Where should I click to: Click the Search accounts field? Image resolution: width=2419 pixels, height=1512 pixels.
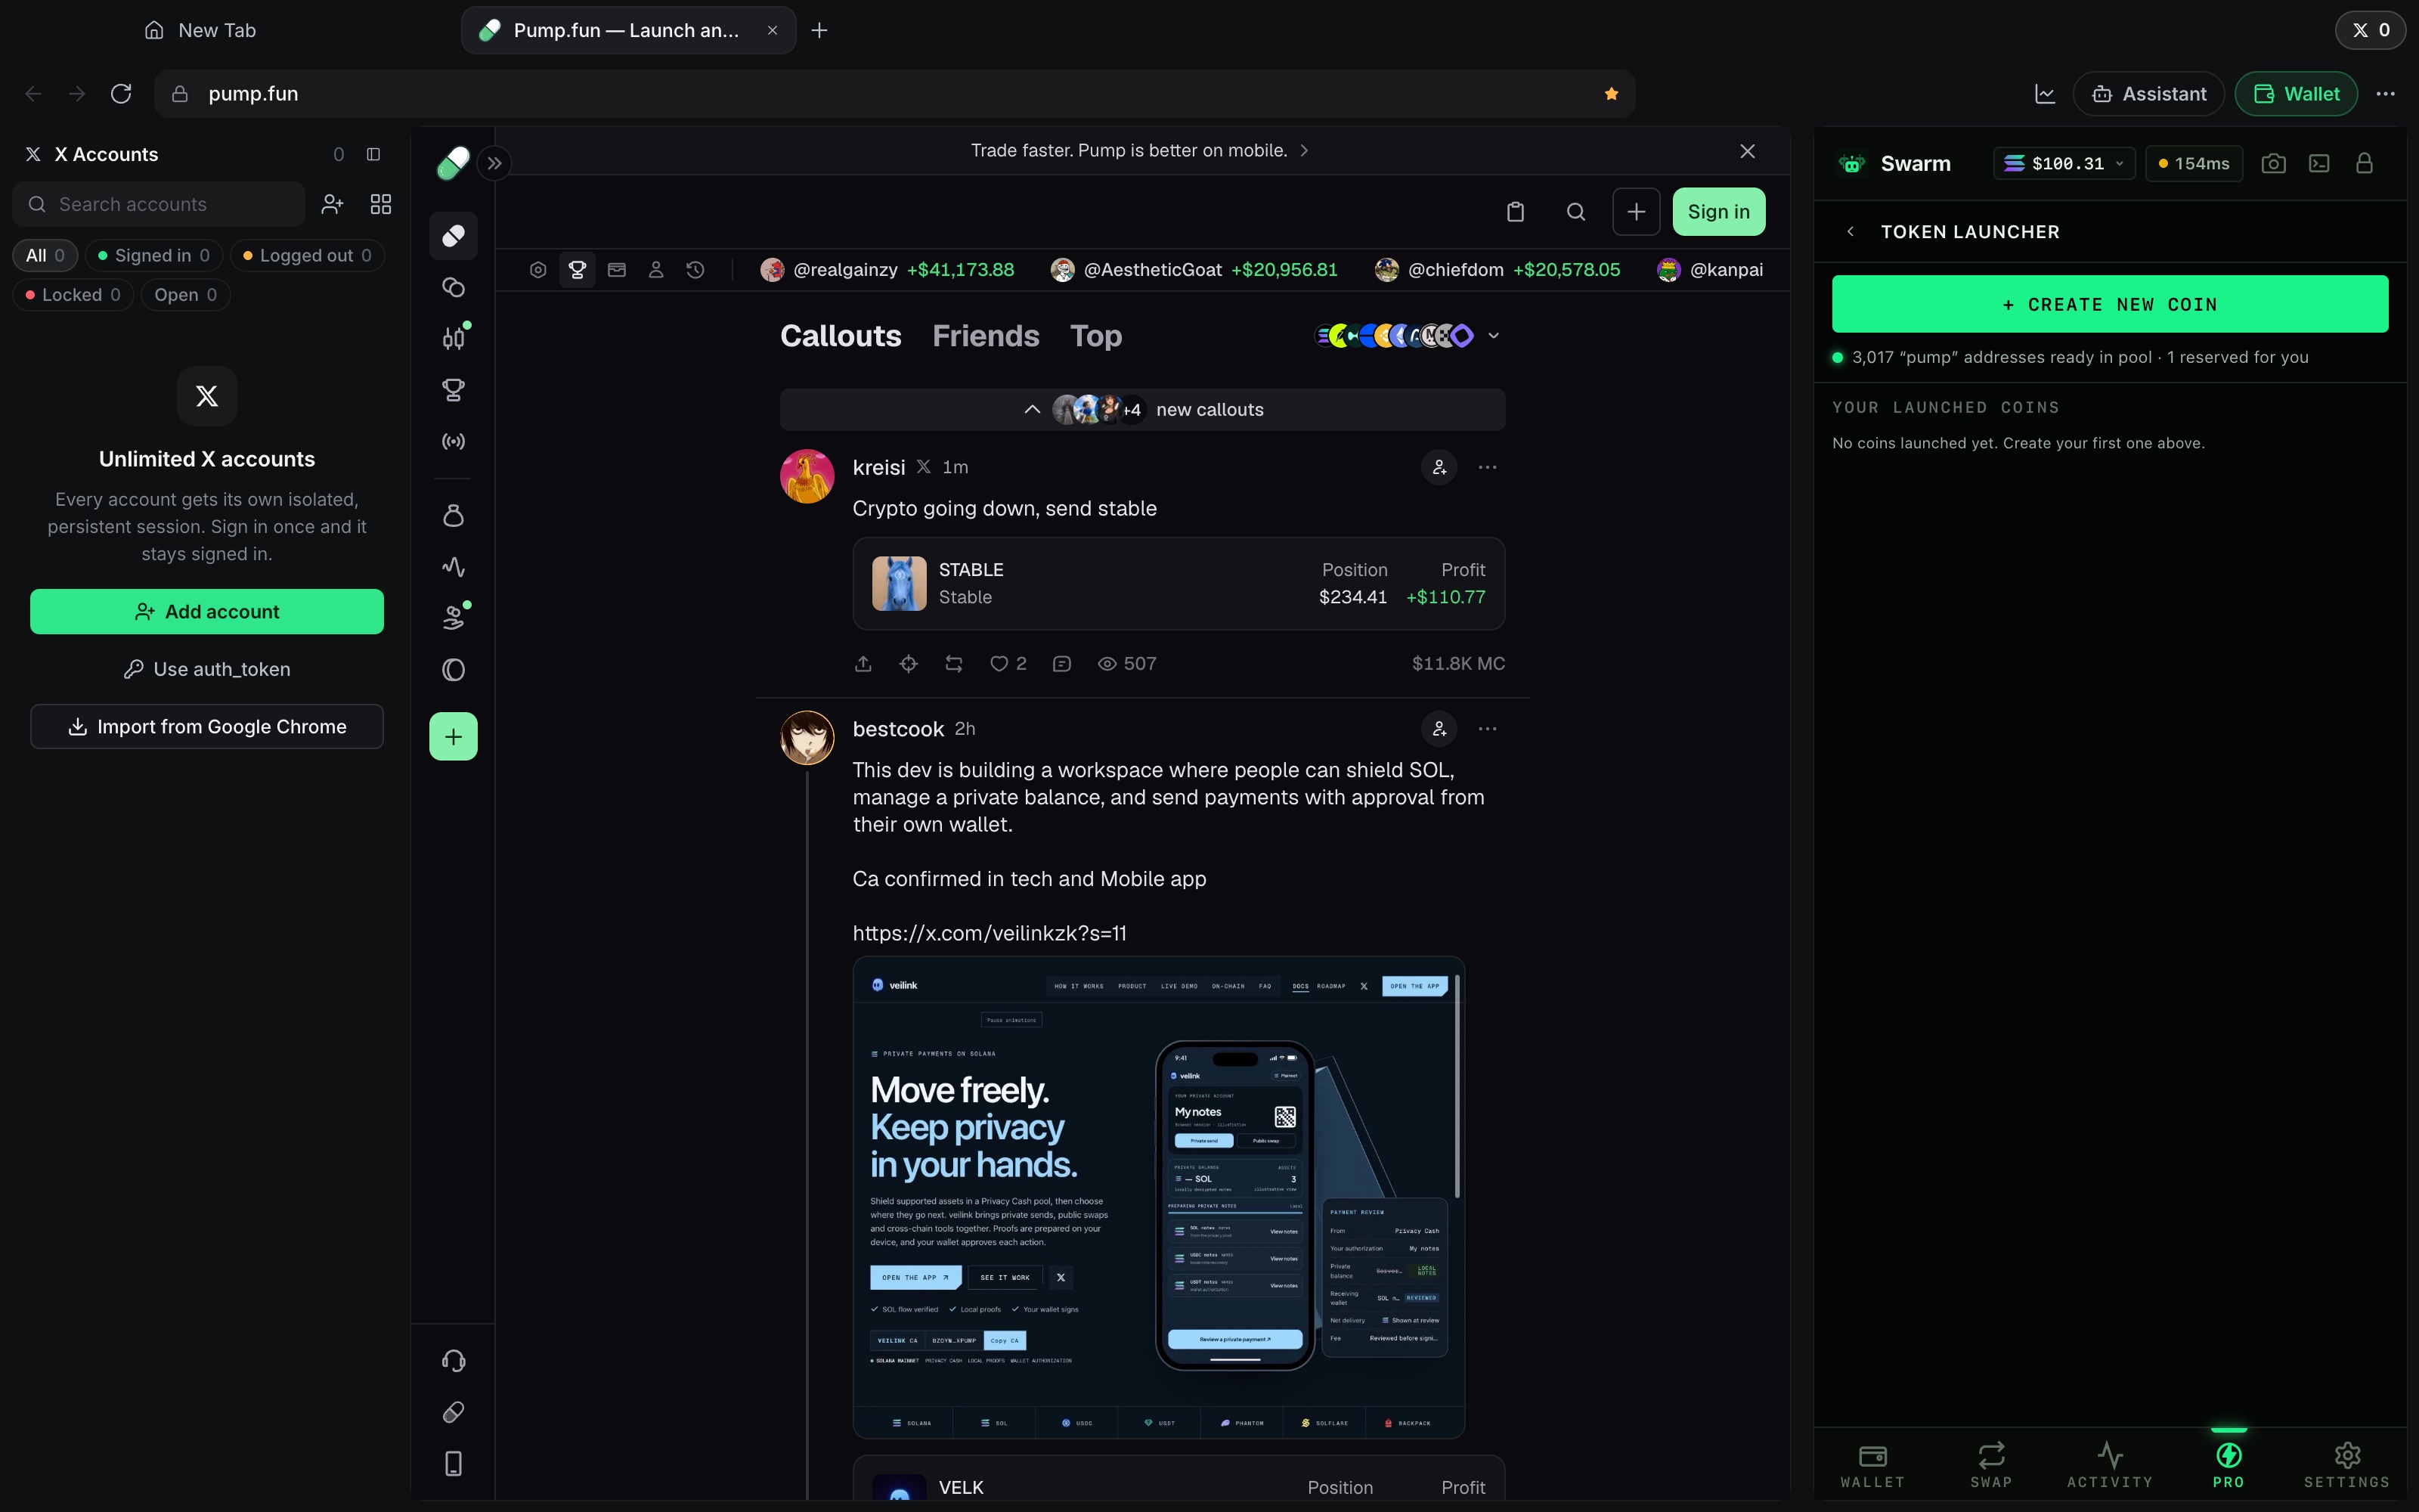(x=159, y=204)
